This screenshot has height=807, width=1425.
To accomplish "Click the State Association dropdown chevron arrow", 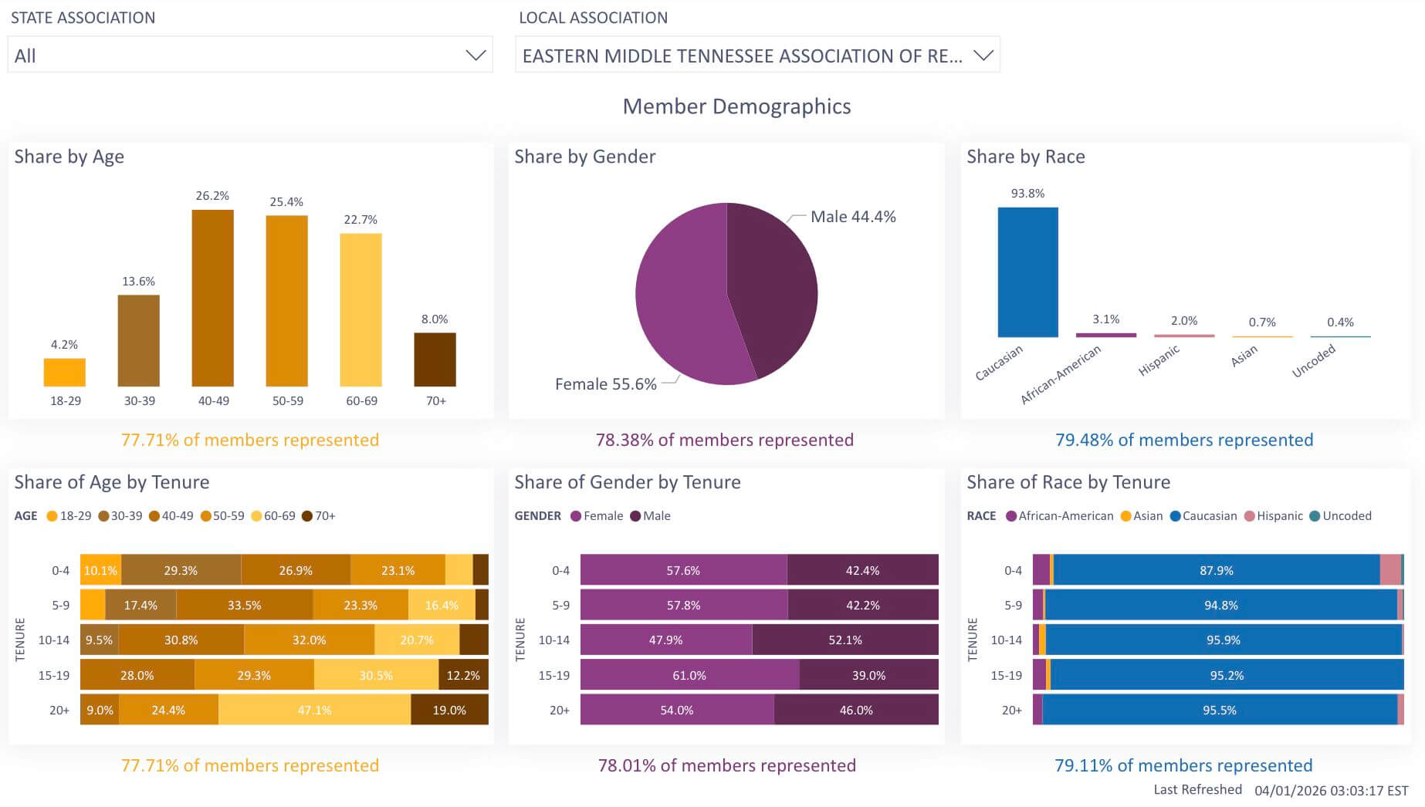I will (476, 56).
